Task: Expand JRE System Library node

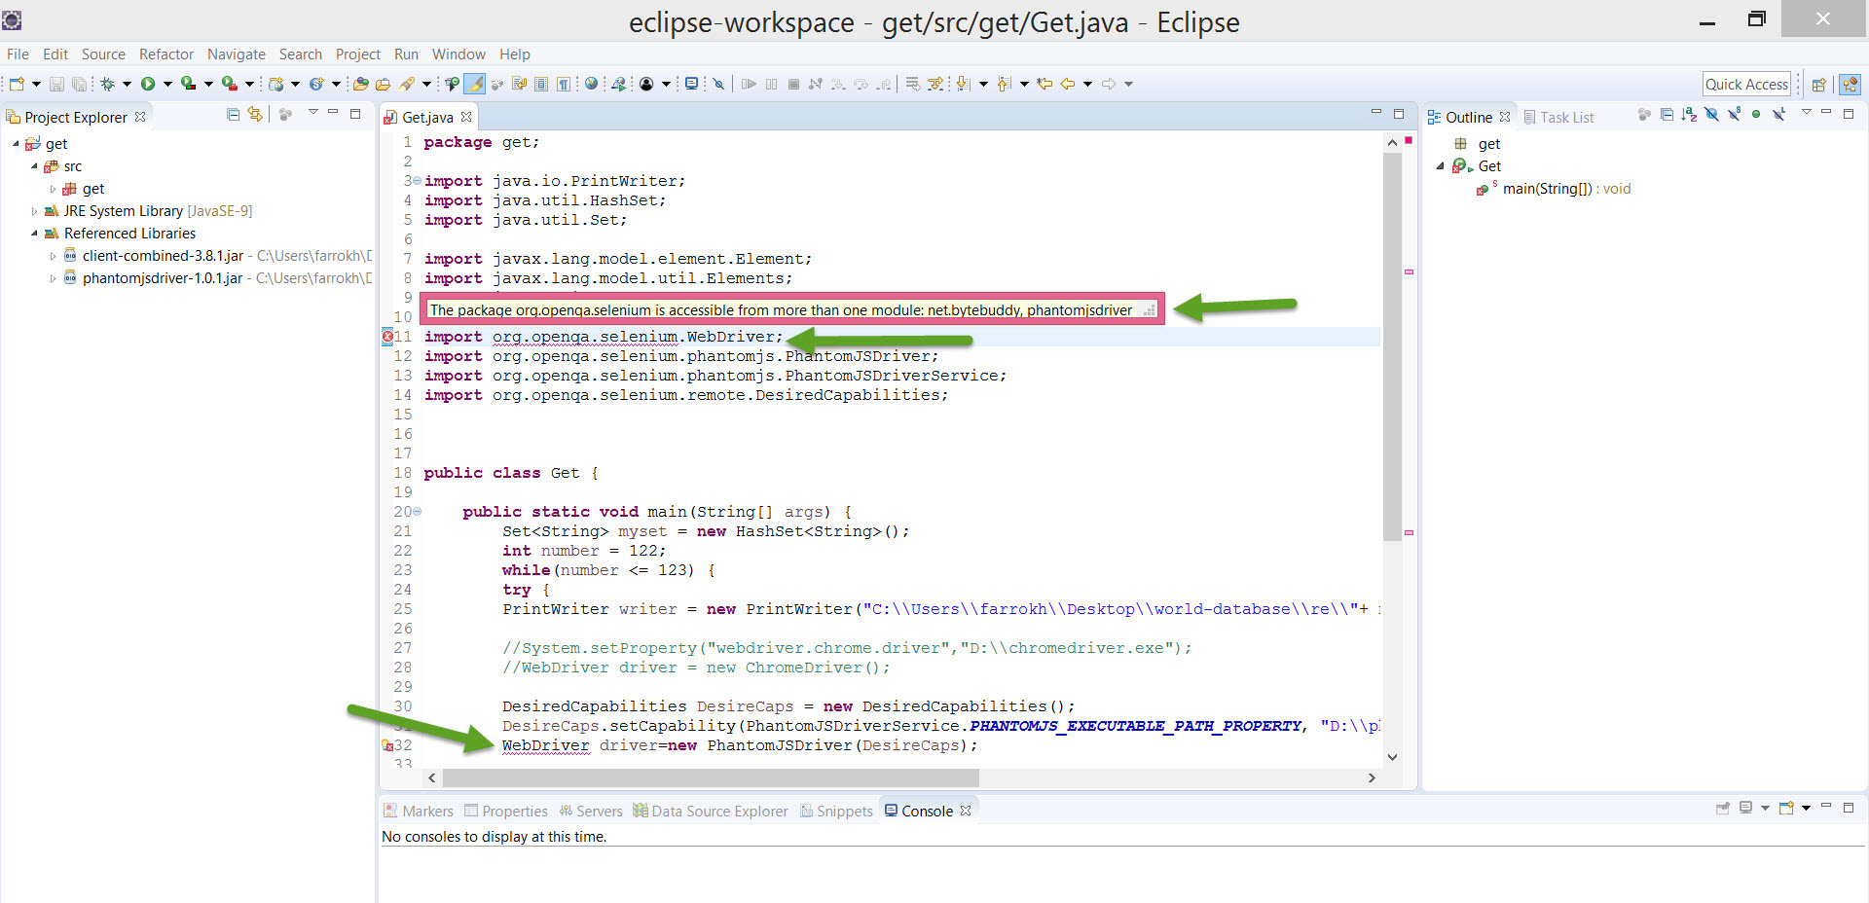Action: 34,211
